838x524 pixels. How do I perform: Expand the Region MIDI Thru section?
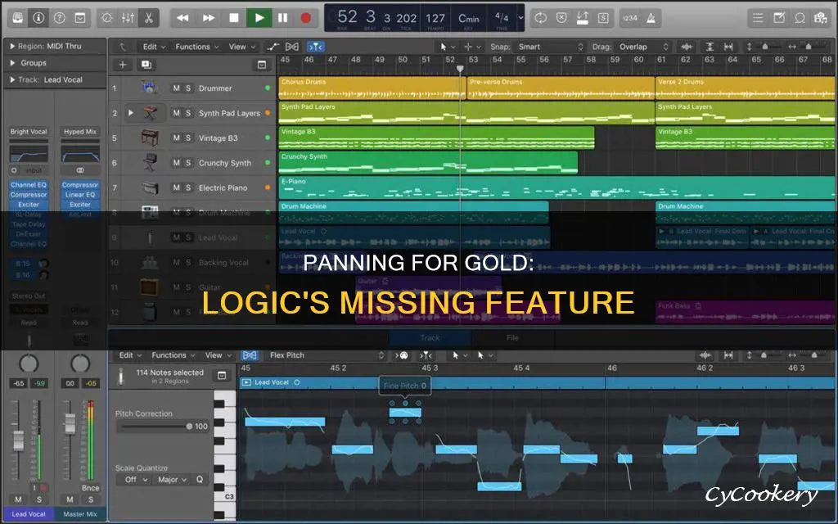tap(13, 46)
